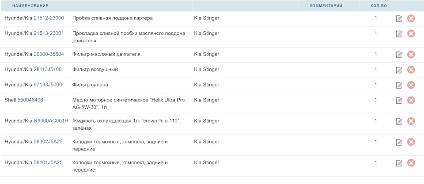
Task: Edit the oil filter 26300-35504 row
Action: point(399,55)
